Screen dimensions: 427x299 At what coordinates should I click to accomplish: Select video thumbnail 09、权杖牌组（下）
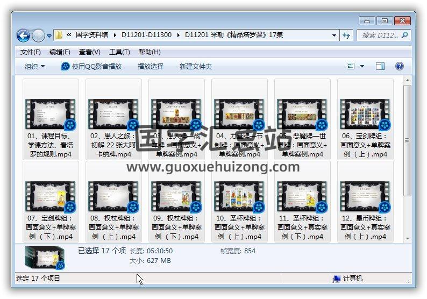[x=176, y=197]
